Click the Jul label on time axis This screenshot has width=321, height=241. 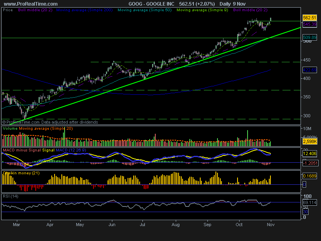142,225
